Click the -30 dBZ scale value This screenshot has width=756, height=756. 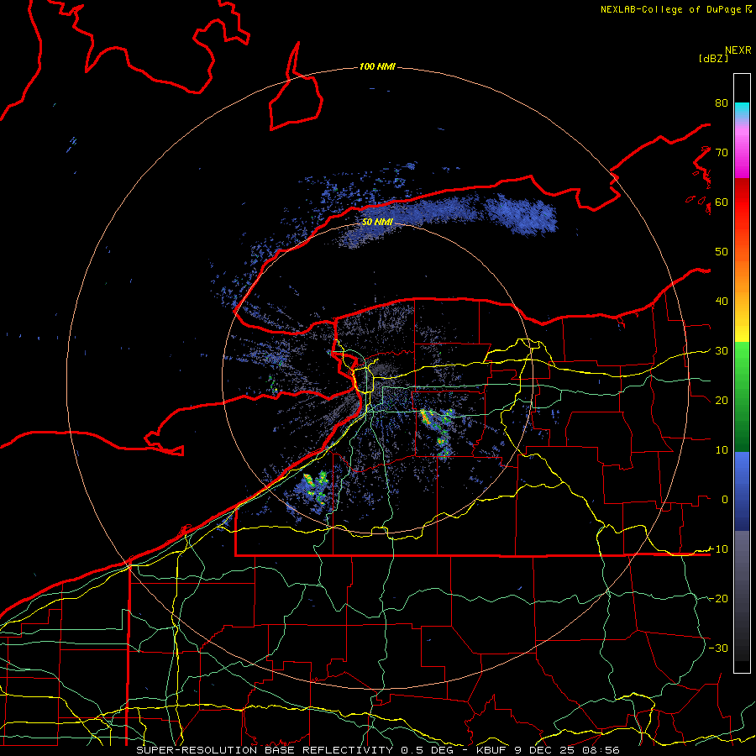pyautogui.click(x=718, y=648)
